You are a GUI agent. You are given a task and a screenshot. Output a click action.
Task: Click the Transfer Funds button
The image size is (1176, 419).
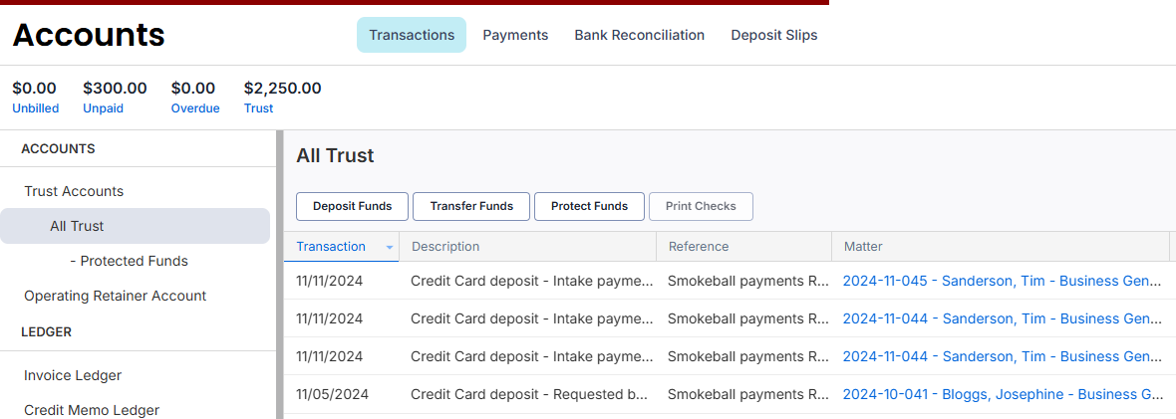click(x=471, y=206)
